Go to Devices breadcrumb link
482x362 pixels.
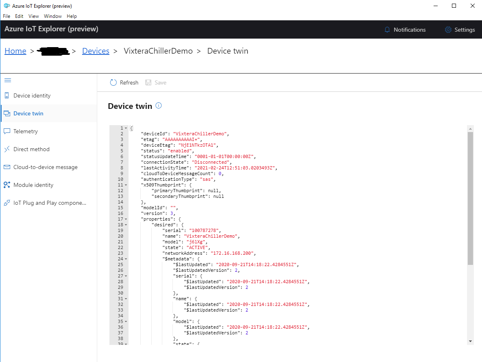pos(96,51)
